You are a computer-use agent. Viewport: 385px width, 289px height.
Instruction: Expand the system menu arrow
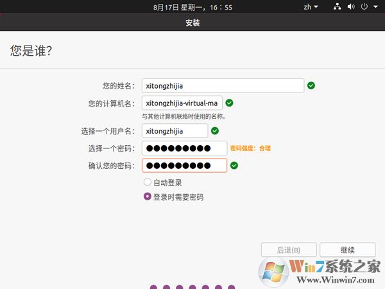pyautogui.click(x=375, y=7)
